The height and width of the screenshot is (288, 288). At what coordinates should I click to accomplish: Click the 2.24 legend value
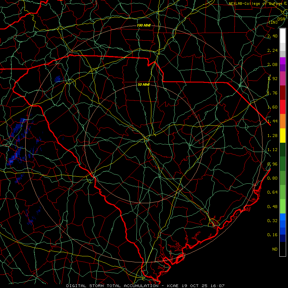pyautogui.click(x=272, y=50)
